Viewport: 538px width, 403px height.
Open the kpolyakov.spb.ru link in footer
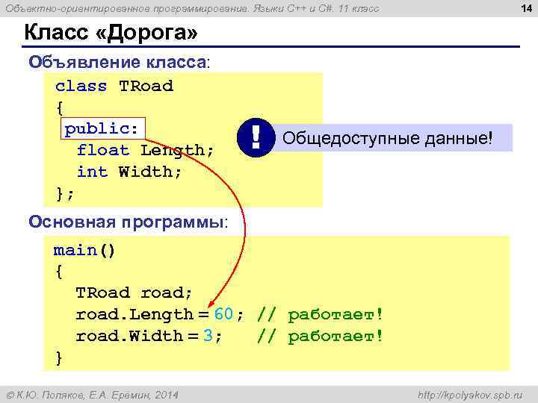tap(471, 395)
